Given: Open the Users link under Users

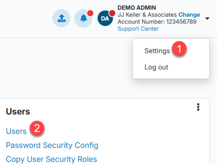Looking at the screenshot, I should [x=16, y=131].
